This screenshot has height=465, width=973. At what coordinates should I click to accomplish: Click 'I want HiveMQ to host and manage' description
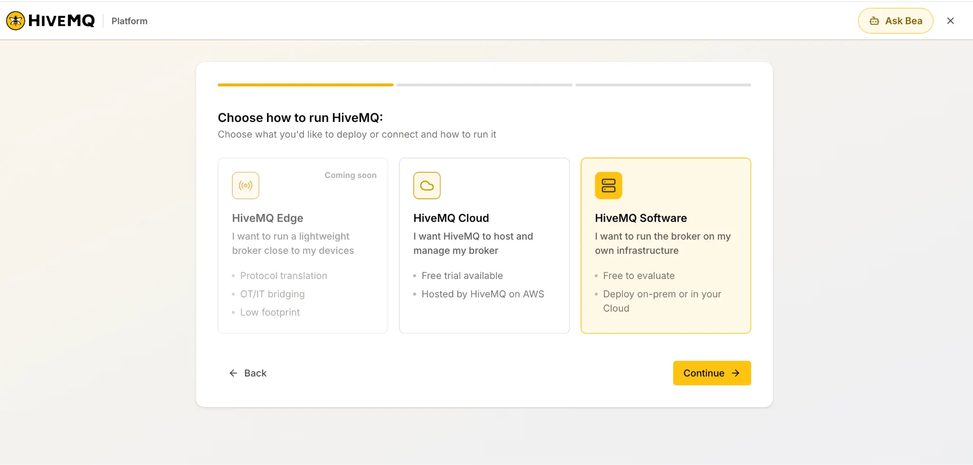473,243
